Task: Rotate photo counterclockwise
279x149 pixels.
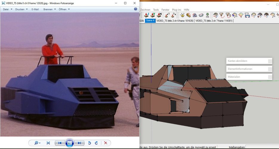Action: 90,143
